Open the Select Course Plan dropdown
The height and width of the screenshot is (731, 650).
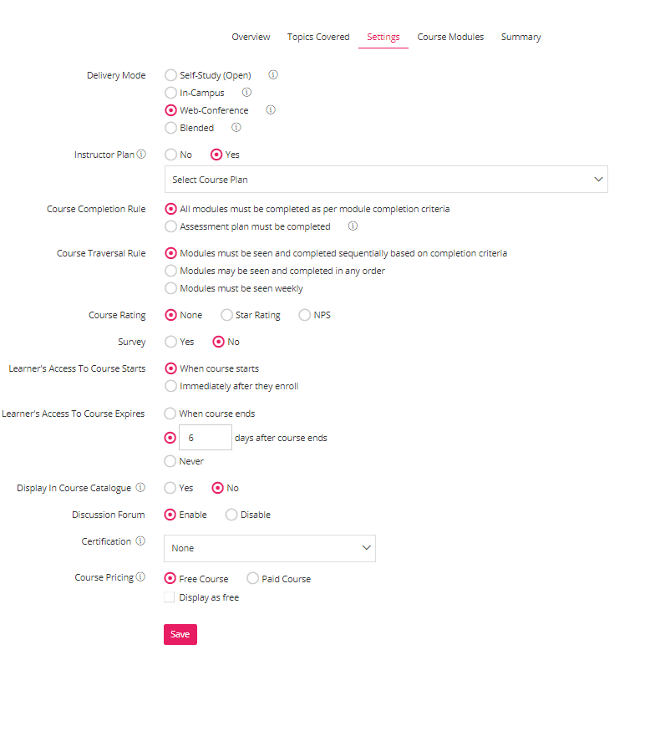click(386, 179)
